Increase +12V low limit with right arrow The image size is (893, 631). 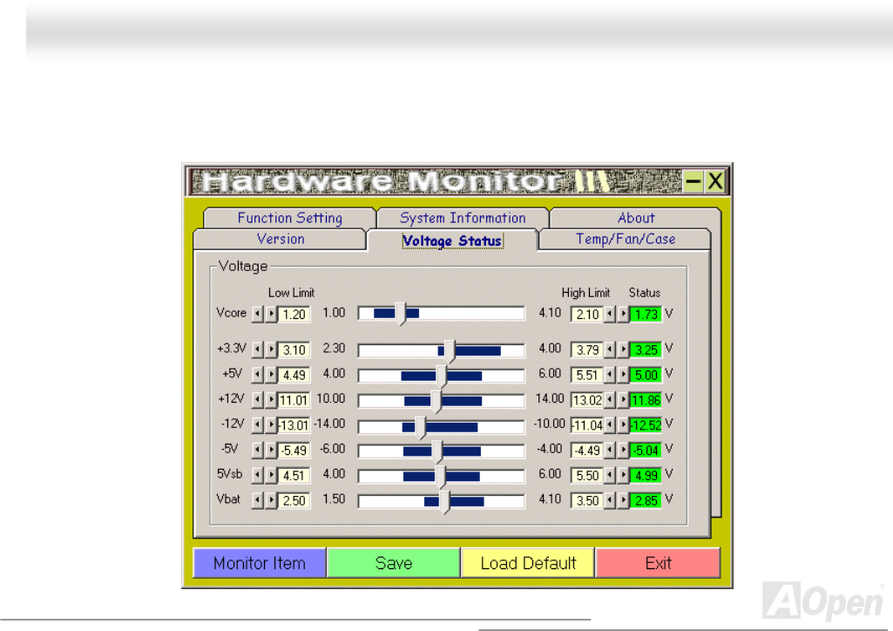point(271,400)
